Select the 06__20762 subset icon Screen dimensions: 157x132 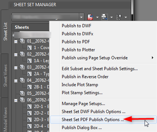pos(22,100)
